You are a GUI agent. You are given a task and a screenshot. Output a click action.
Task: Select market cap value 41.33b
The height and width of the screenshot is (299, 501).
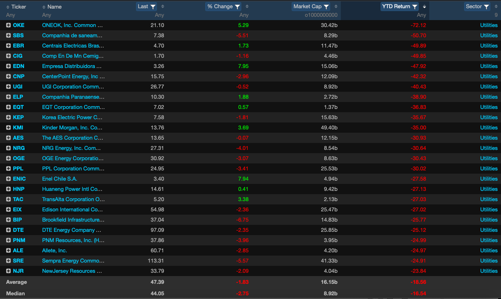tap(329, 261)
